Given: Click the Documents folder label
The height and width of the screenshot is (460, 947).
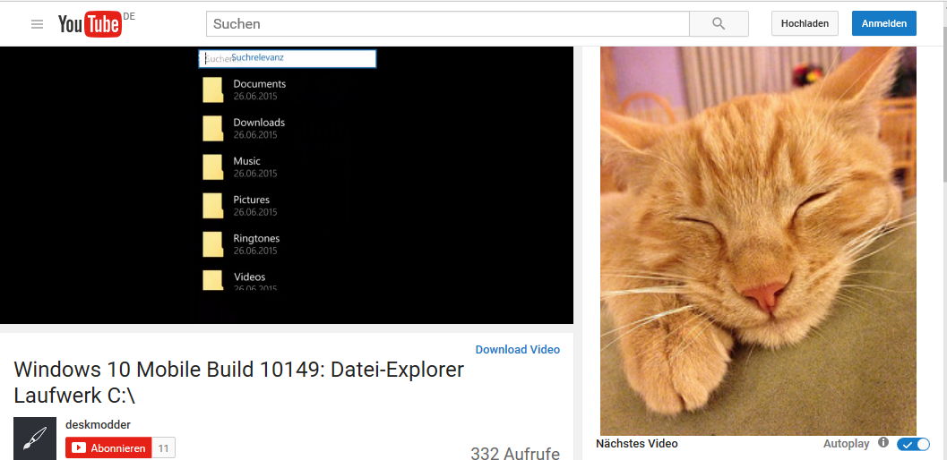Looking at the screenshot, I should coord(260,84).
